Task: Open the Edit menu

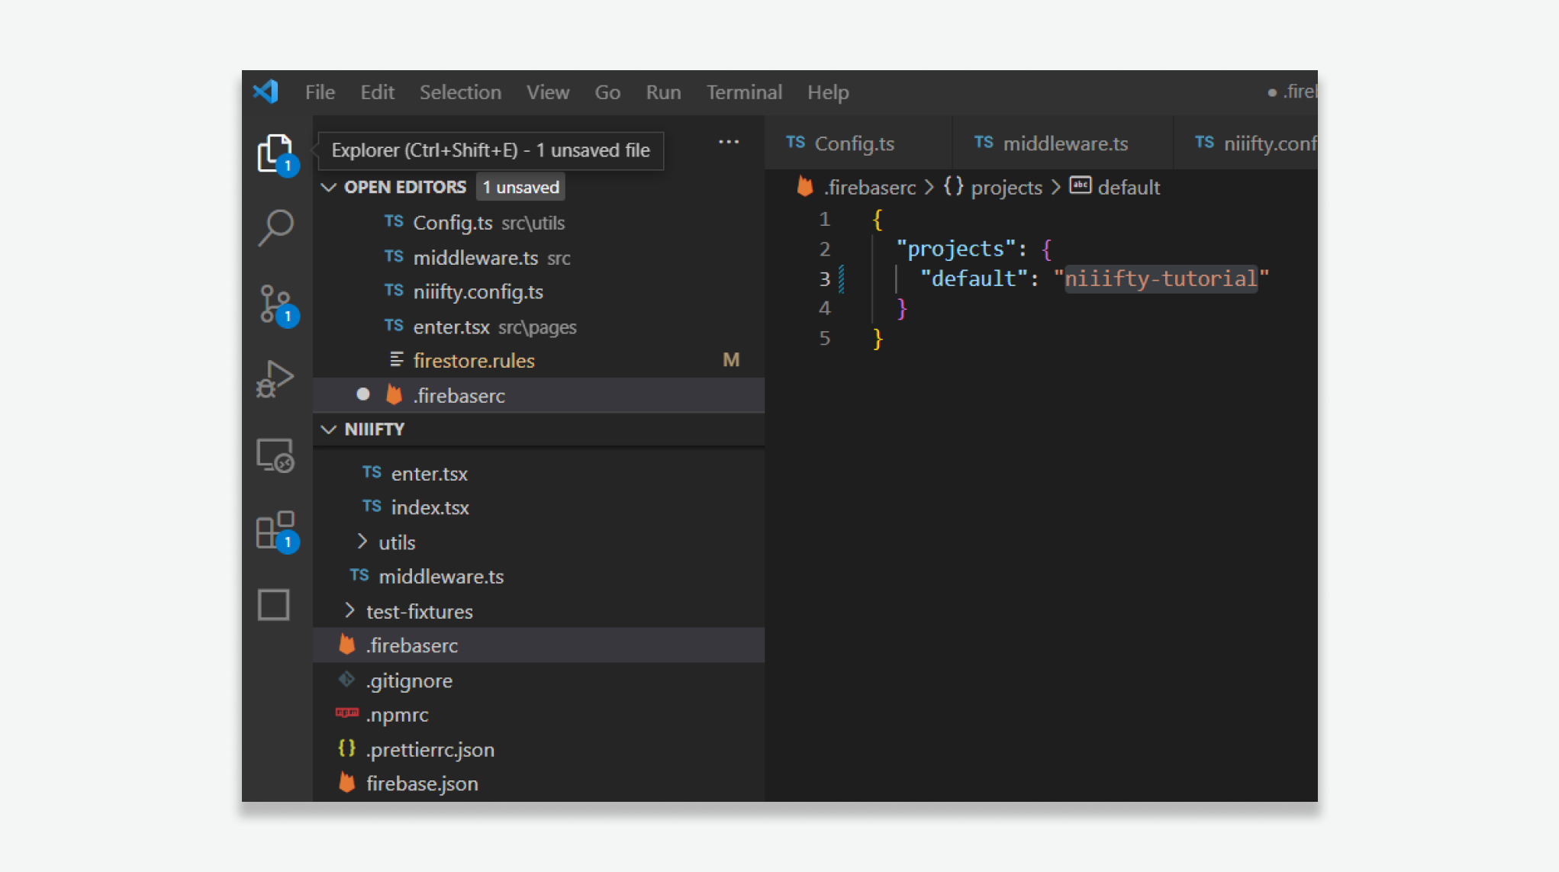Action: [377, 92]
